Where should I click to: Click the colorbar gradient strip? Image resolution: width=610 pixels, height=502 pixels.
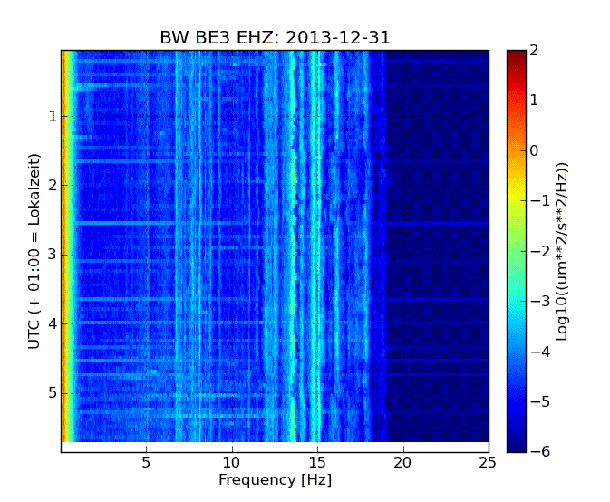click(517, 251)
